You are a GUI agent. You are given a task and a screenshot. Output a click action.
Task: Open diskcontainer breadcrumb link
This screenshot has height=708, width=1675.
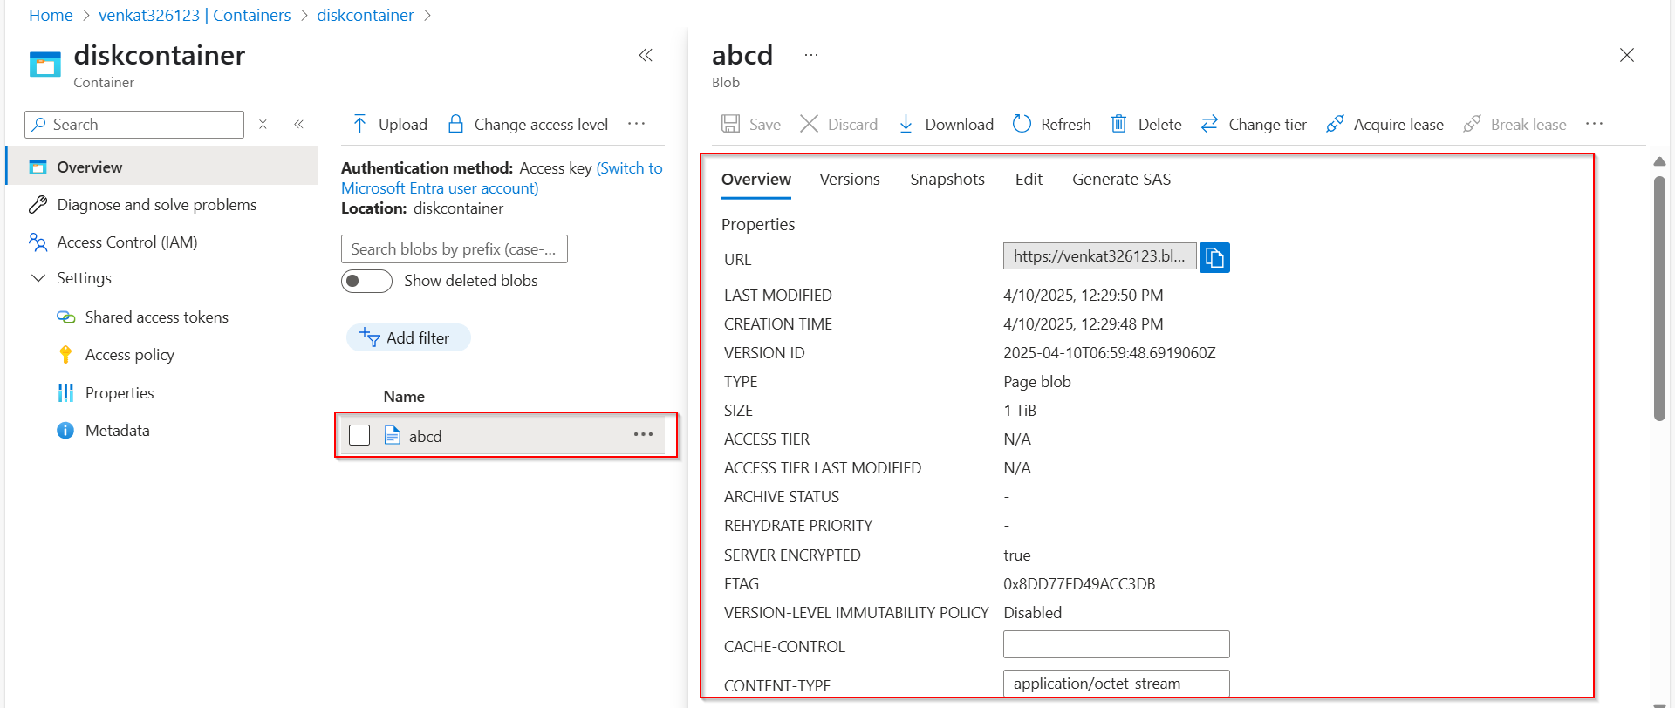tap(366, 15)
